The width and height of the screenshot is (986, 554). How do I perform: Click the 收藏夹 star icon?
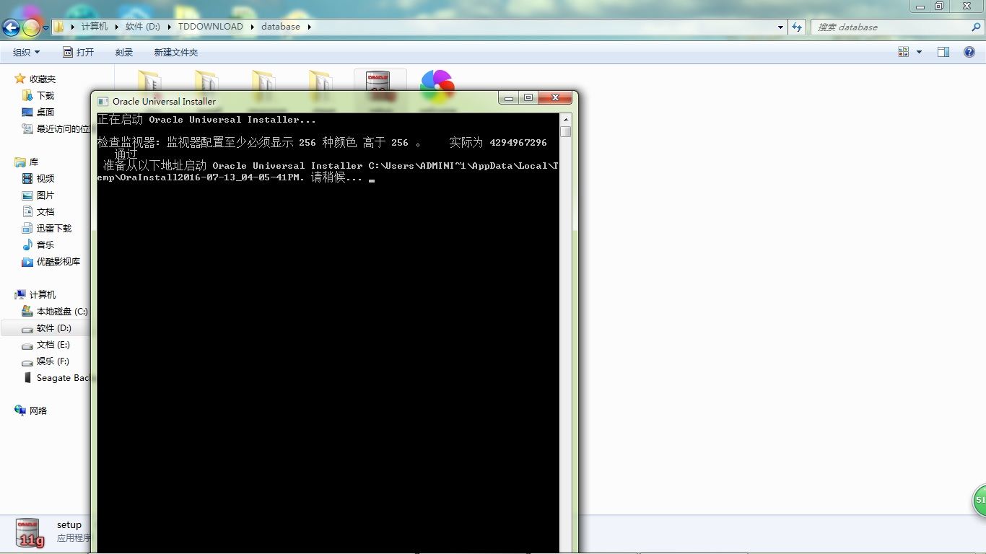(x=20, y=78)
